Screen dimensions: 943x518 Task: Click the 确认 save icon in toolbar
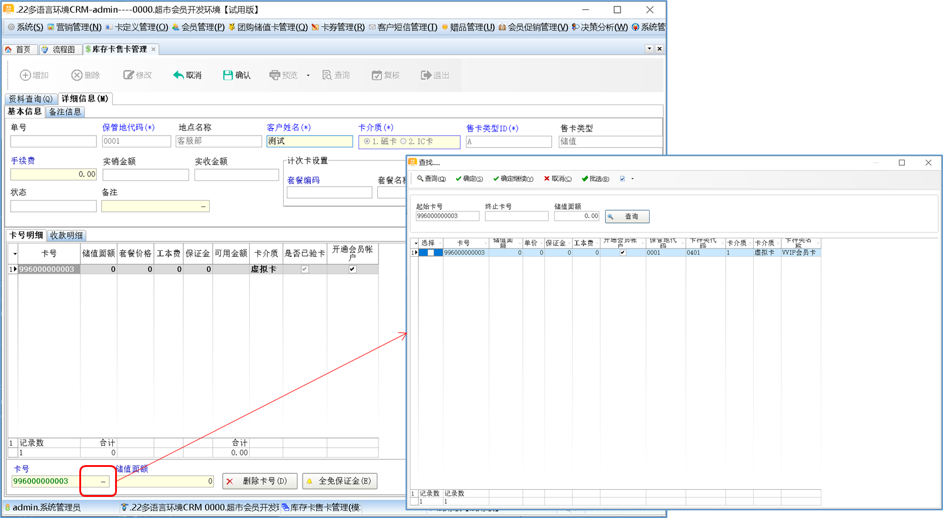coord(228,75)
